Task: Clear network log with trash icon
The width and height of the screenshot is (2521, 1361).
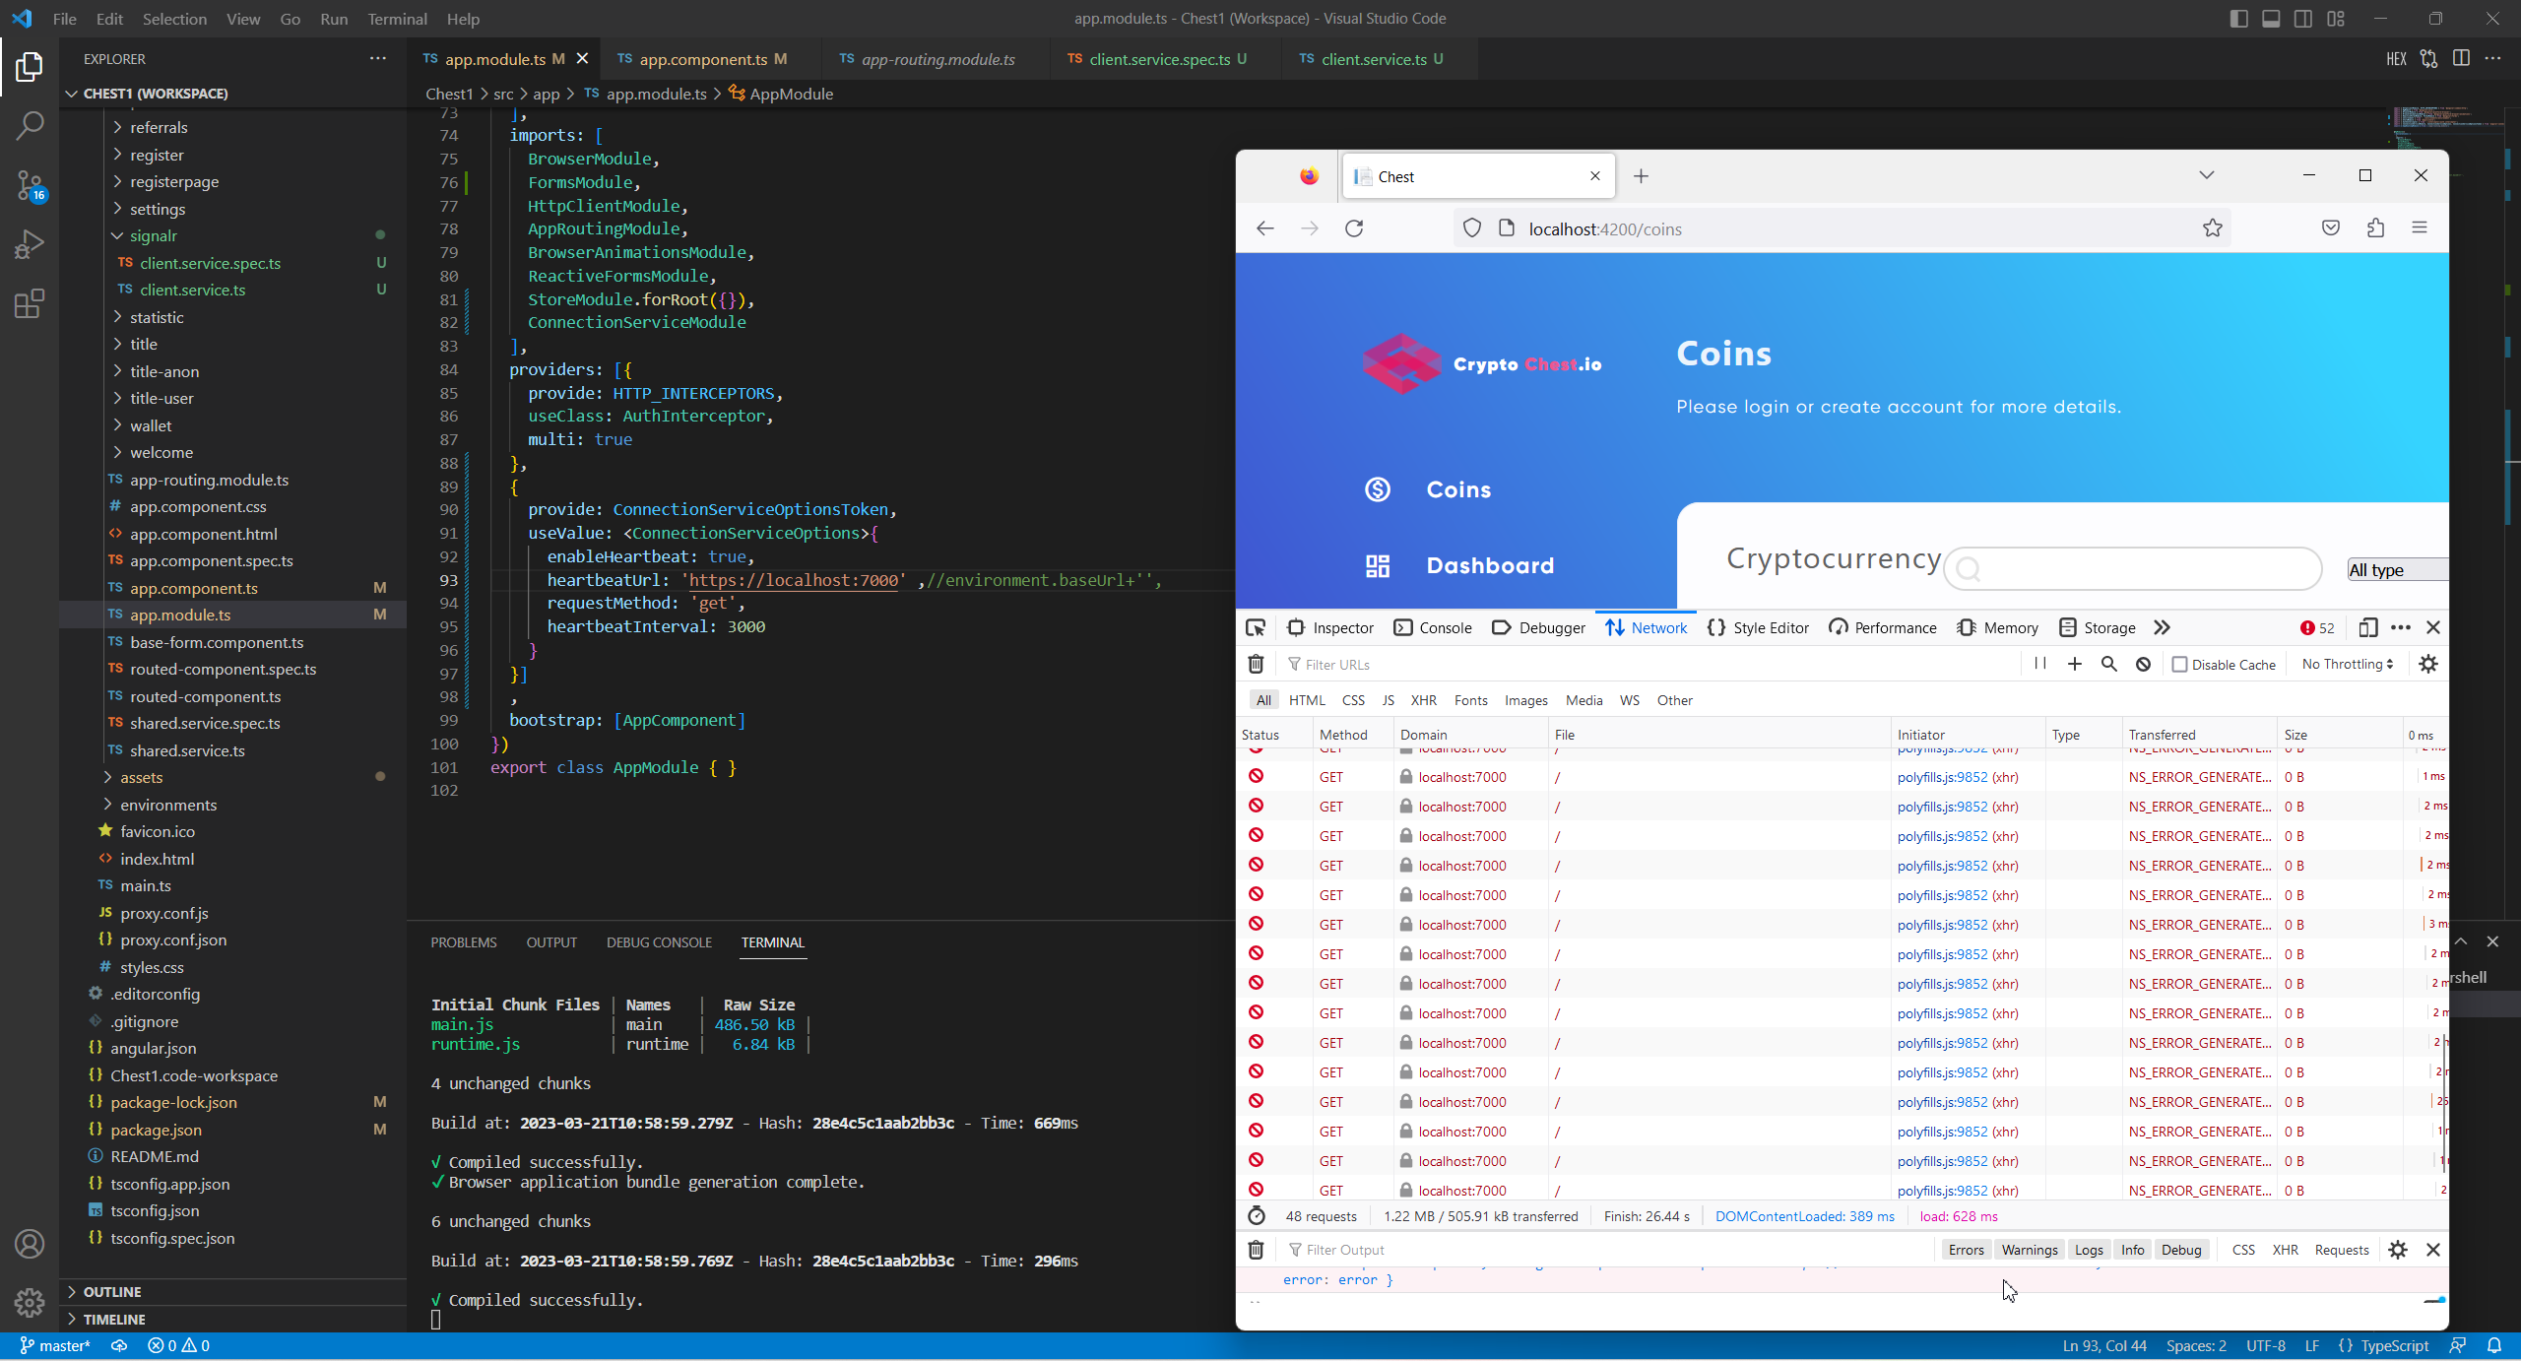Action: (x=1256, y=665)
